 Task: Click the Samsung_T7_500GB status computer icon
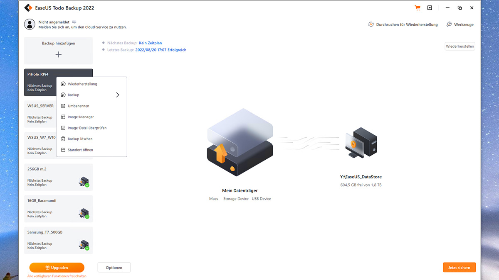[x=84, y=245]
